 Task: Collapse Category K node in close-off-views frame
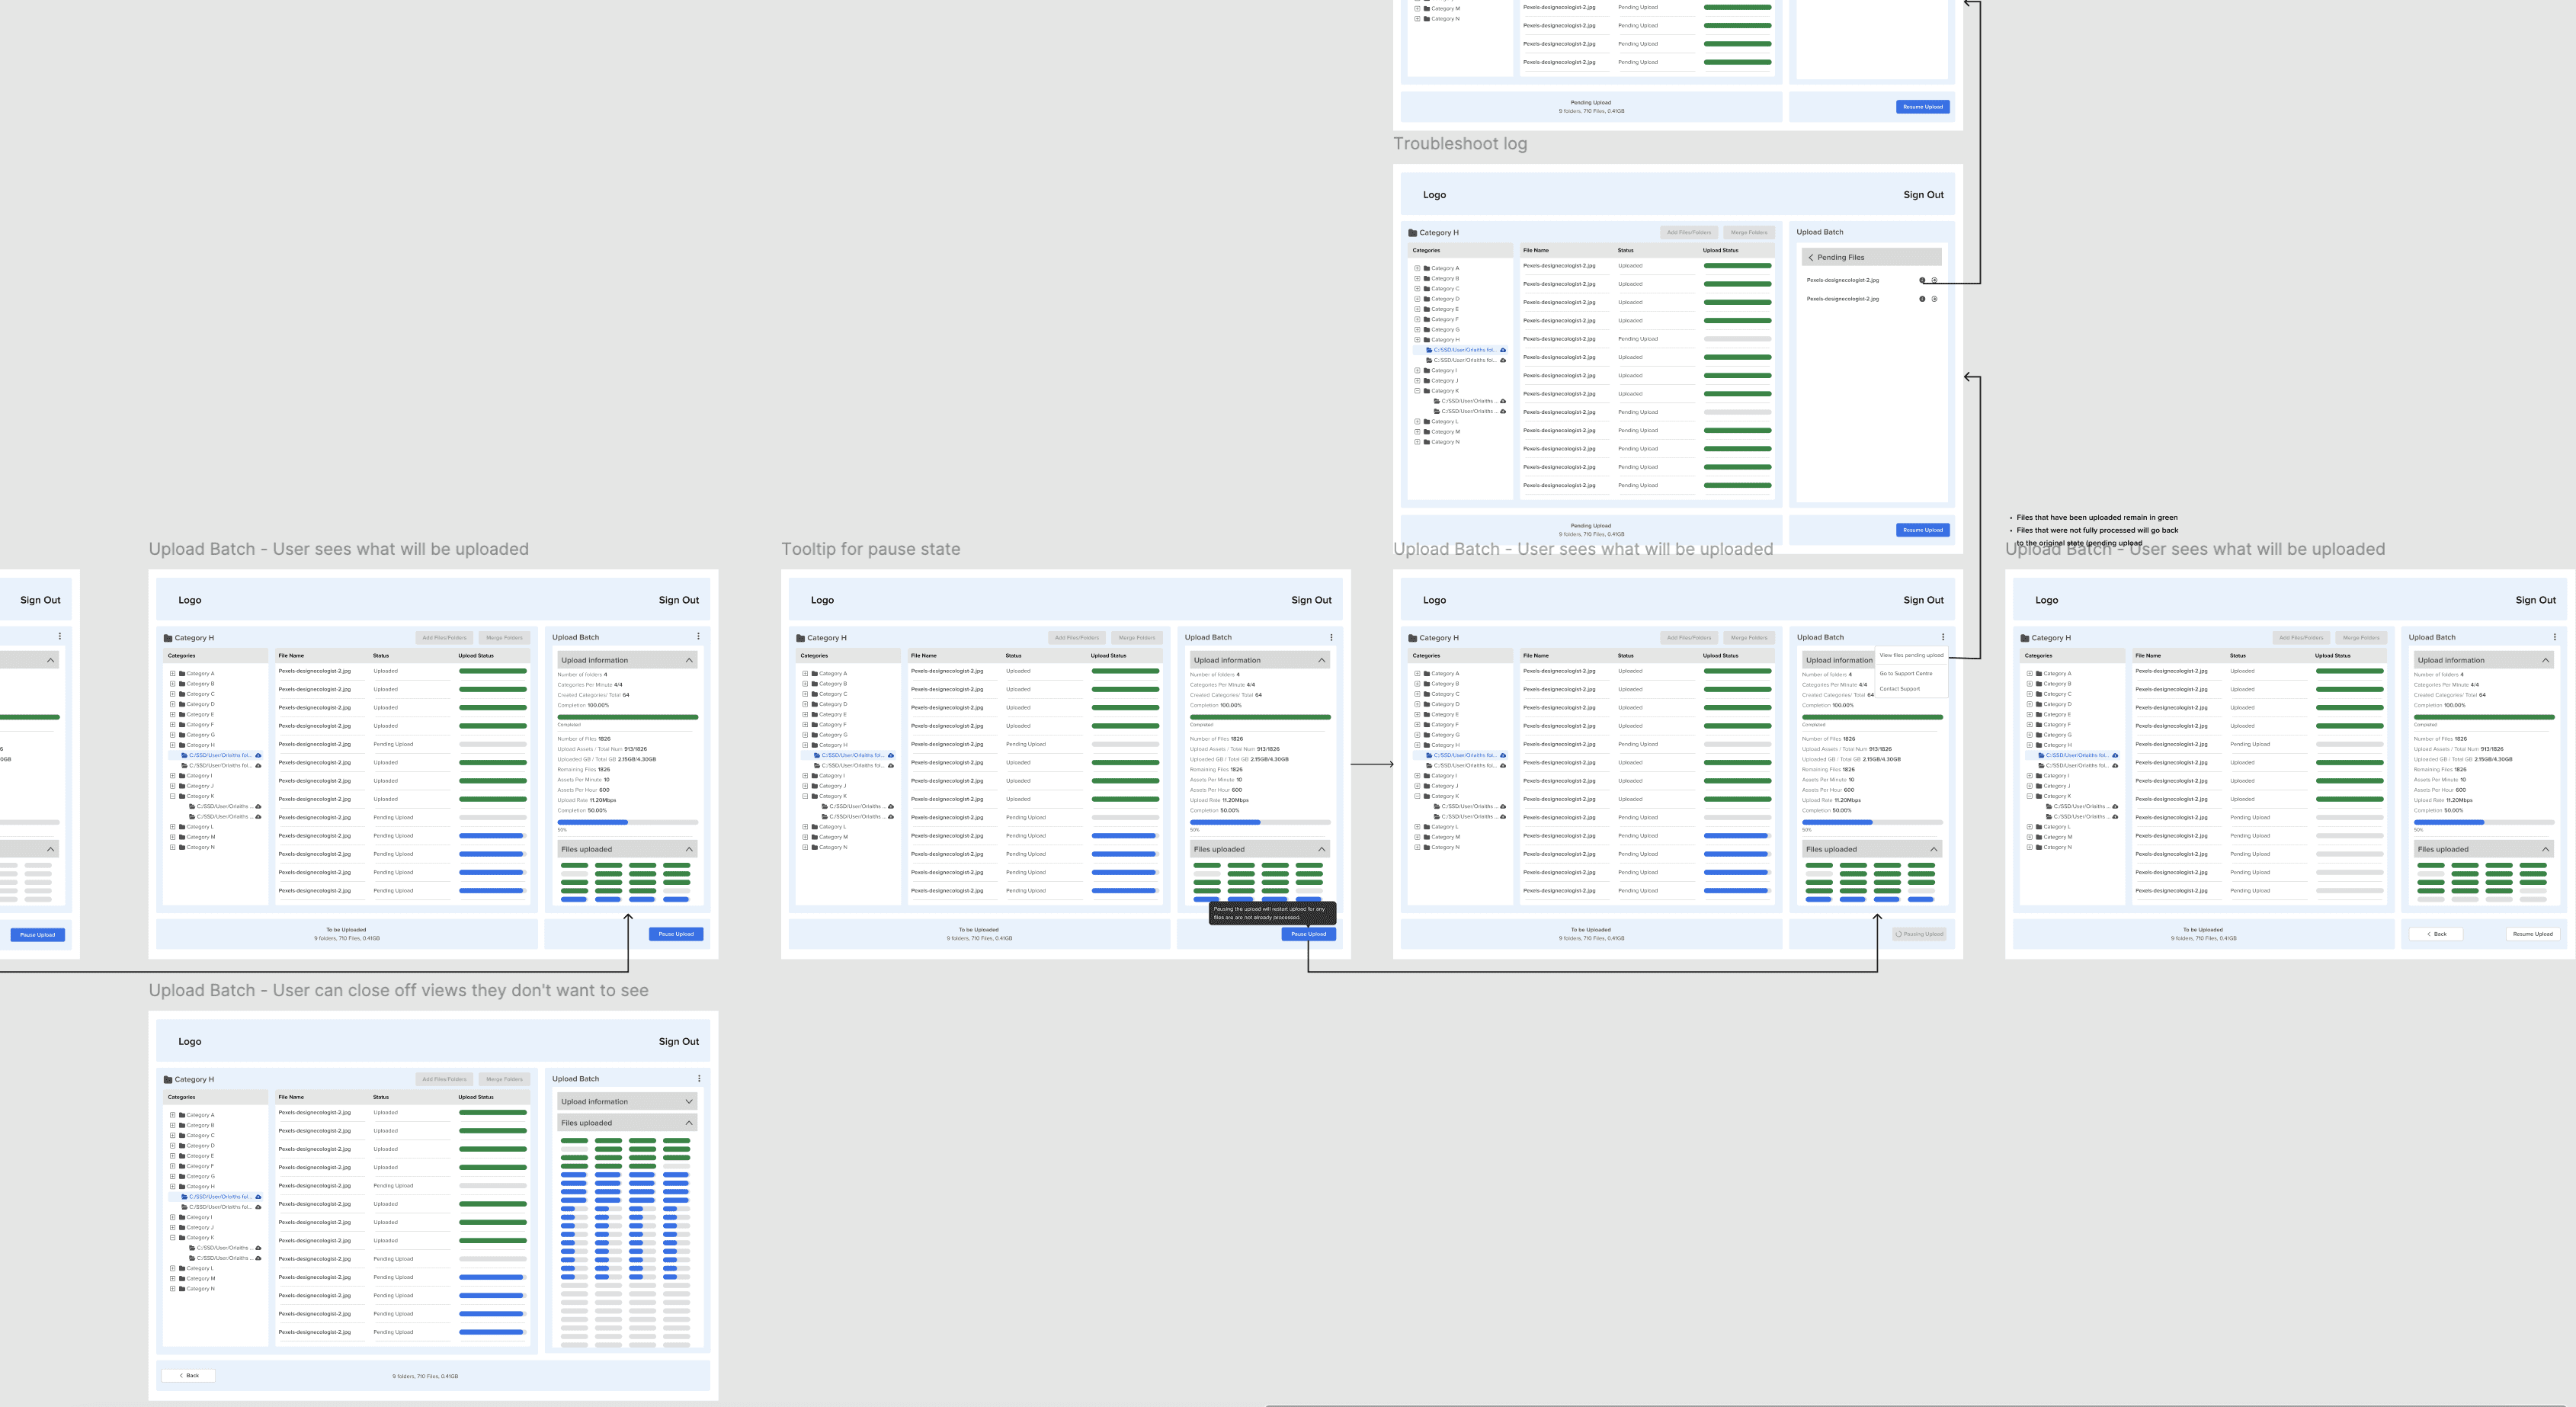173,1238
